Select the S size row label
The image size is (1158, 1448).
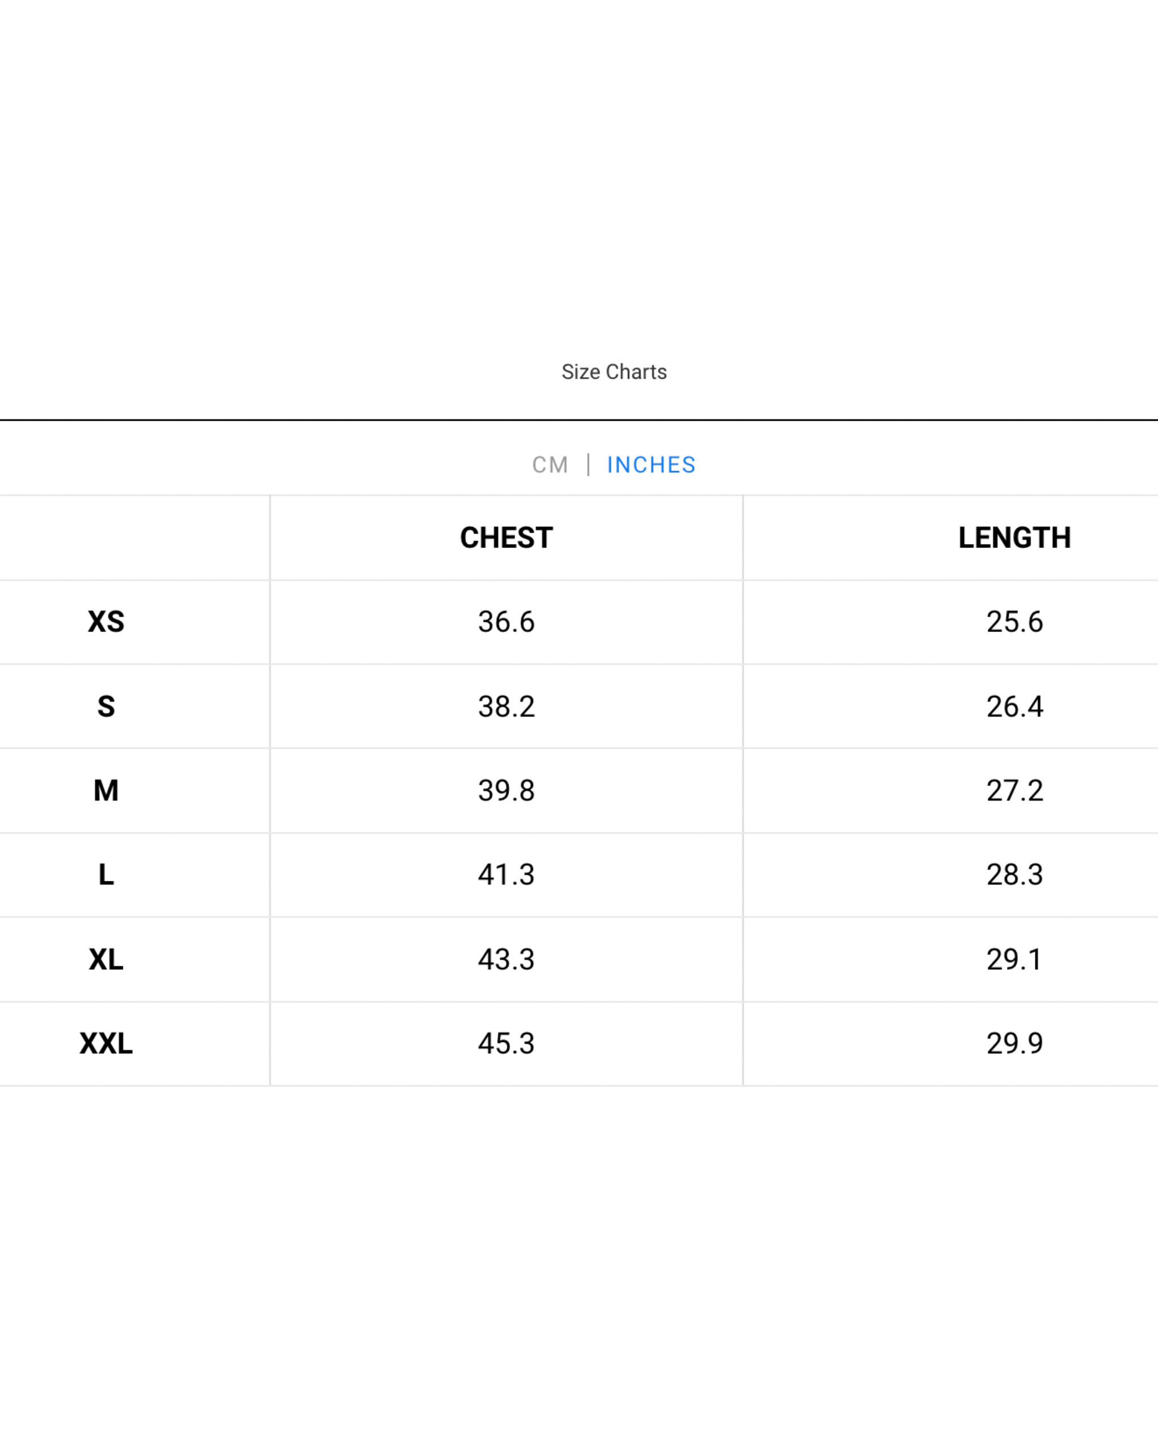[x=106, y=706]
